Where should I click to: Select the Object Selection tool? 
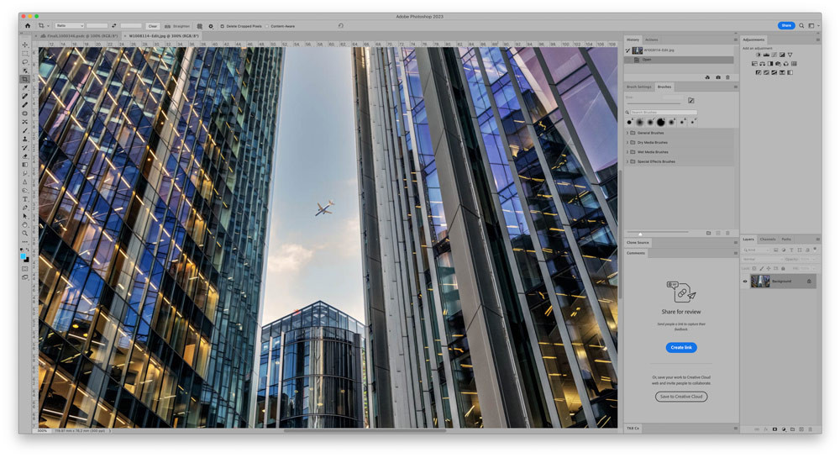pos(25,71)
